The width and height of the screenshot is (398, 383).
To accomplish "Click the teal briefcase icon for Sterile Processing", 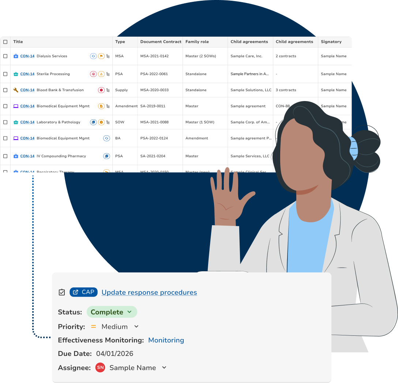I will 16,74.
